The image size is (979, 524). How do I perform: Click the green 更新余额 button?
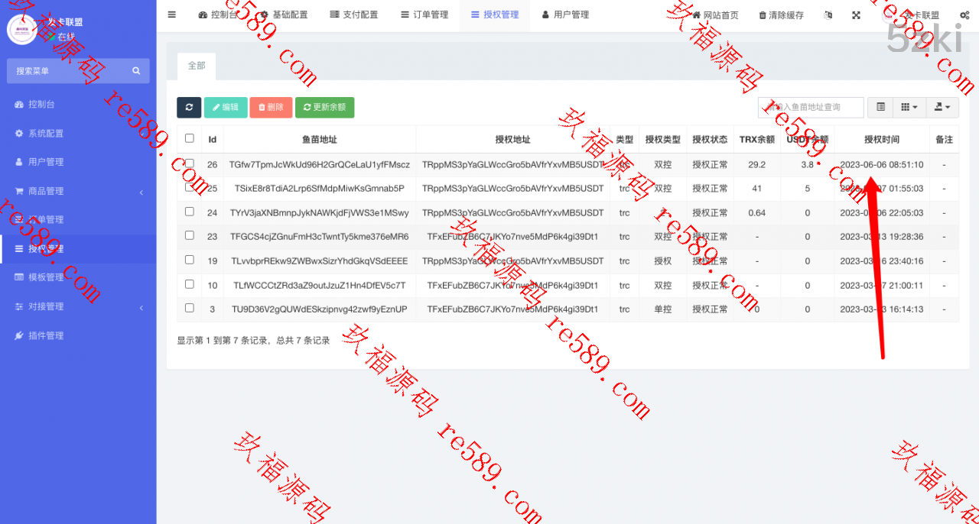pyautogui.click(x=325, y=107)
